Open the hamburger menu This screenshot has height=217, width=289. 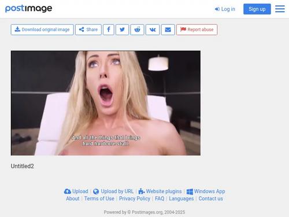pos(280,9)
